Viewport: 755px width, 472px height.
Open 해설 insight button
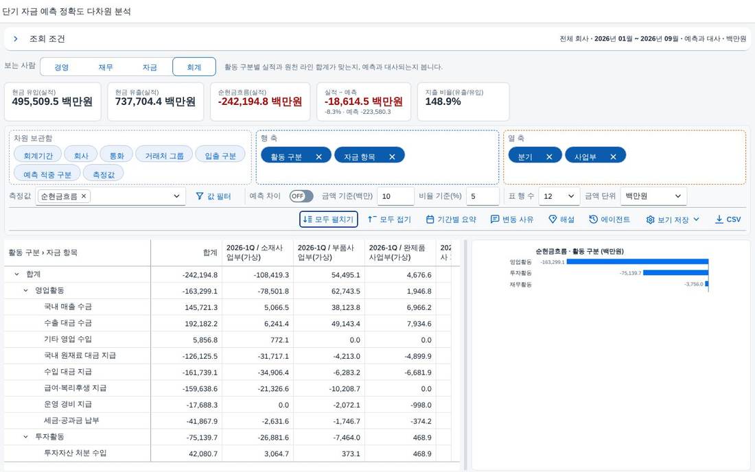561,220
